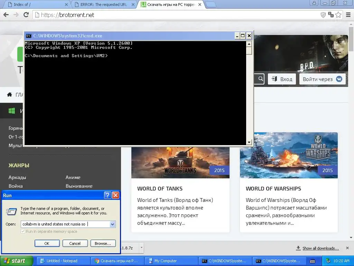The width and height of the screenshot is (354, 266).
Task: Close the ERROR requested URL tab
Action: (133, 5)
